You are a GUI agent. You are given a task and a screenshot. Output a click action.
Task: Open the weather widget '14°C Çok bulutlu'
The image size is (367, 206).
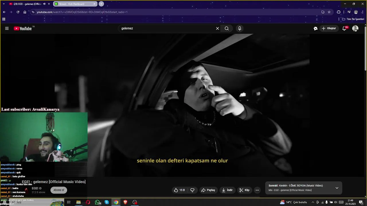(x=294, y=202)
